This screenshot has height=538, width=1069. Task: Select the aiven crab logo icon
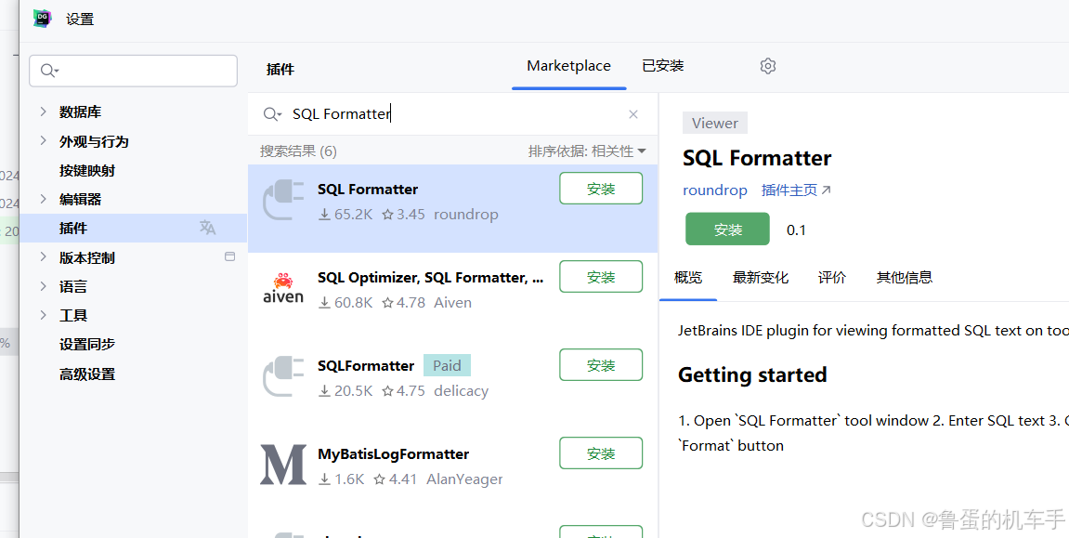click(x=283, y=288)
